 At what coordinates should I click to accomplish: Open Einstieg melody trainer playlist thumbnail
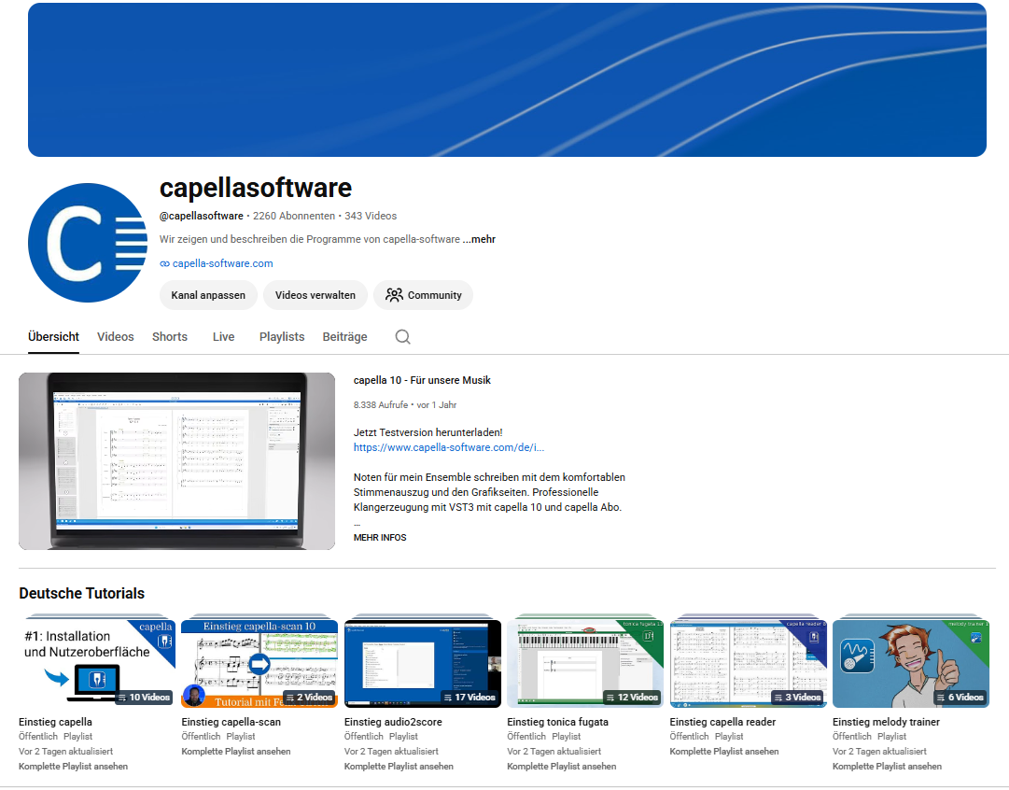pos(911,663)
